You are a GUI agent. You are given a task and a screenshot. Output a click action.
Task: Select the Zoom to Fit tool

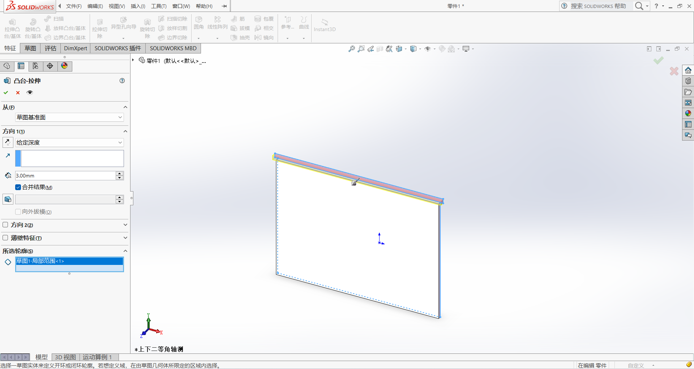351,49
